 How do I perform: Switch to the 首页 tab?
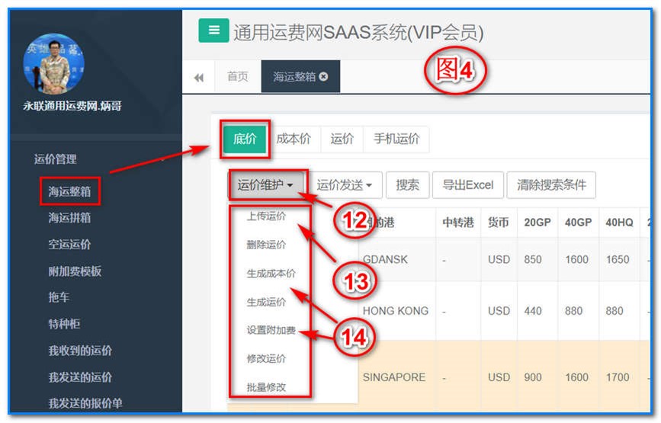238,76
